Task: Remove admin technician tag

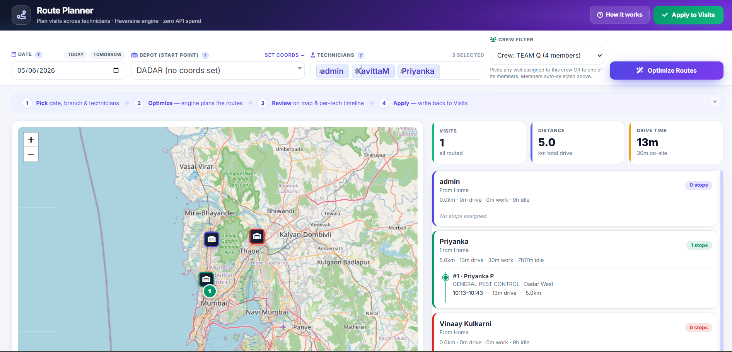Action: click(321, 71)
